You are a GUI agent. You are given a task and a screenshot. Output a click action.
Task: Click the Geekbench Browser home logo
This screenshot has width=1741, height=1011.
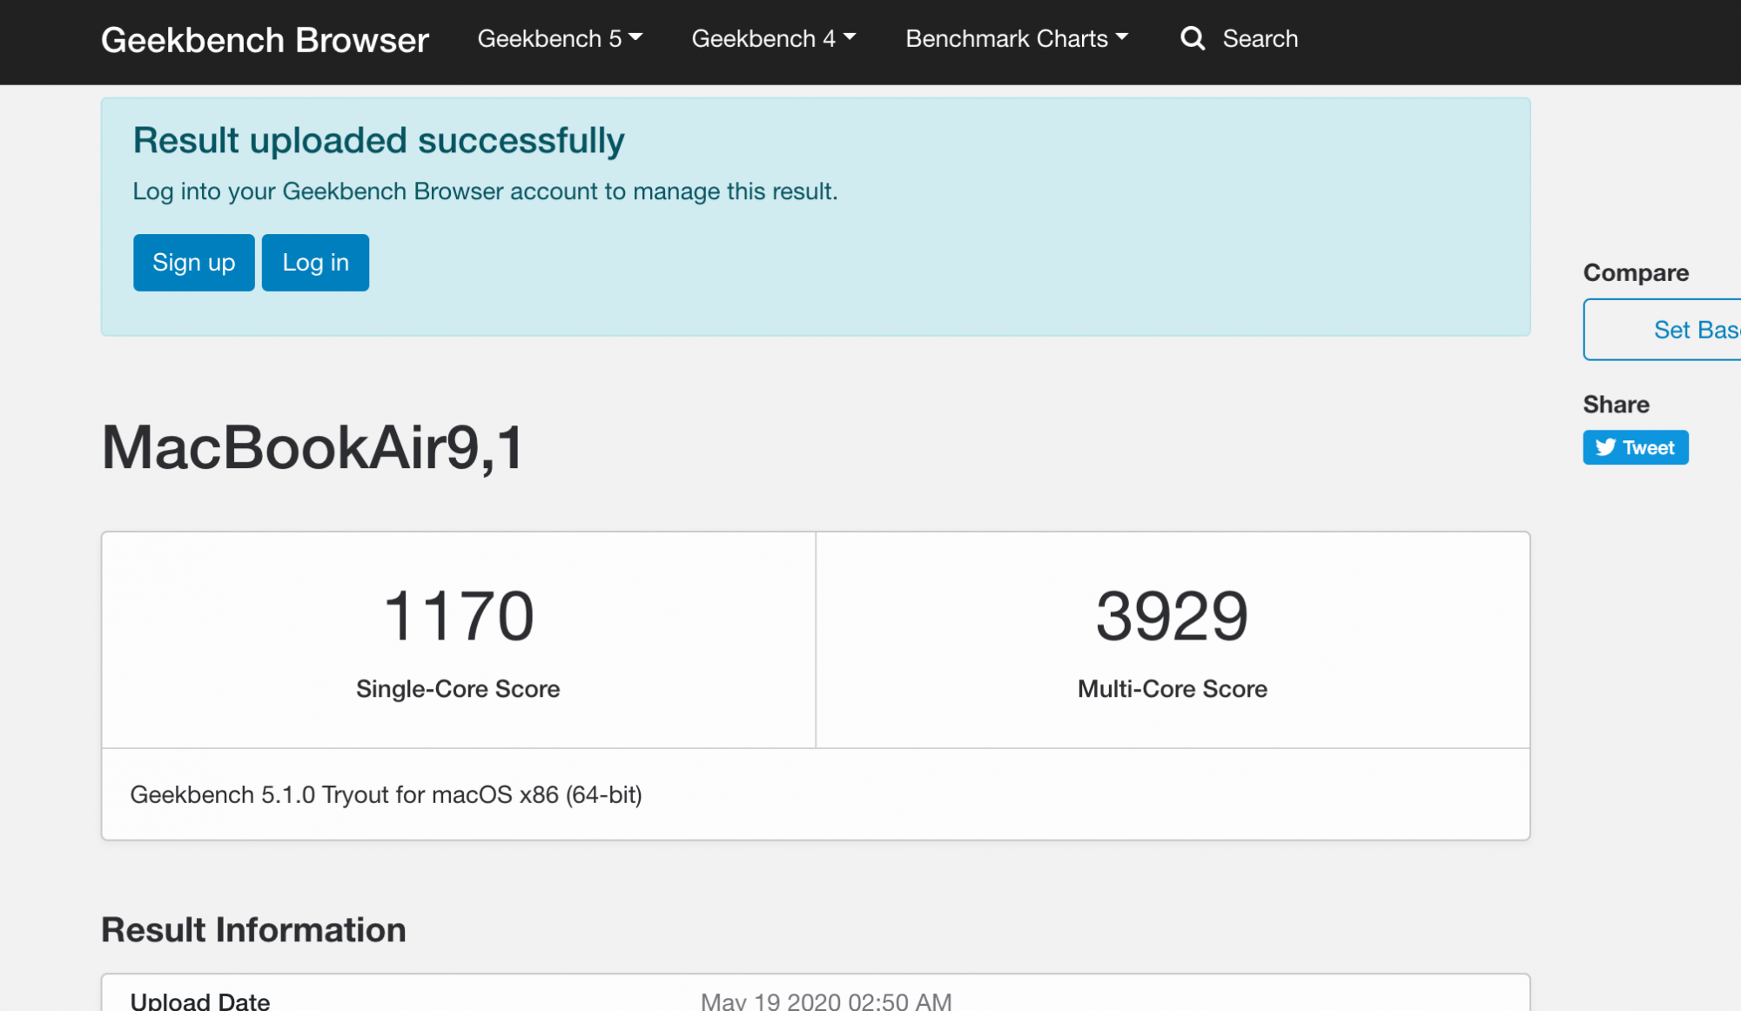coord(265,40)
